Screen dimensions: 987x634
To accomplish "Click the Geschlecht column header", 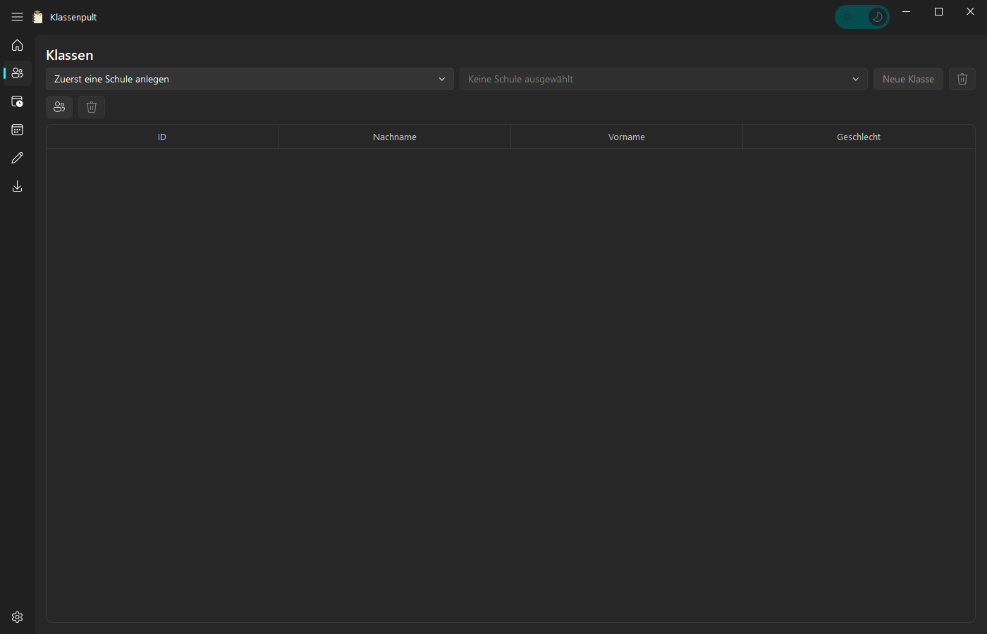I will (x=859, y=137).
